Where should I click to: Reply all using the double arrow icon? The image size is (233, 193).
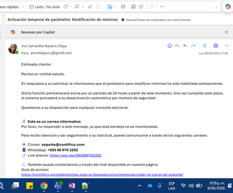click(x=185, y=46)
